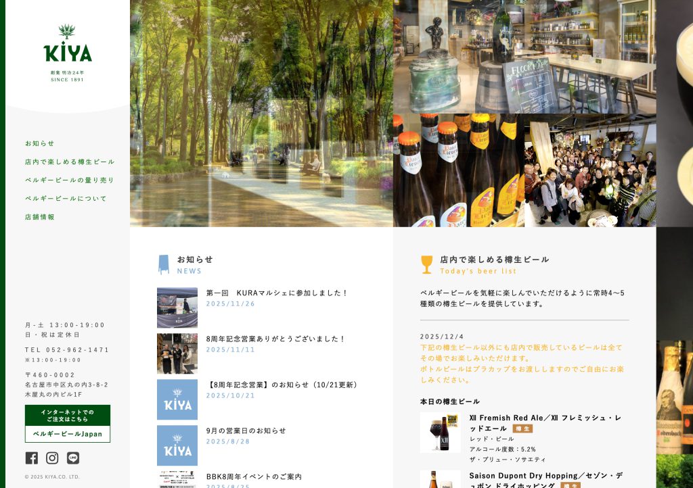
Task: Open the LINE icon link
Action: [73, 458]
